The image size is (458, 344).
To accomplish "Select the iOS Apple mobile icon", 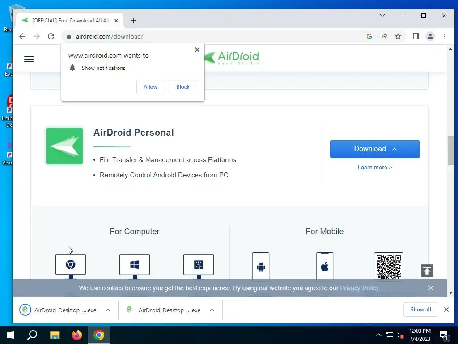I will [x=325, y=266].
